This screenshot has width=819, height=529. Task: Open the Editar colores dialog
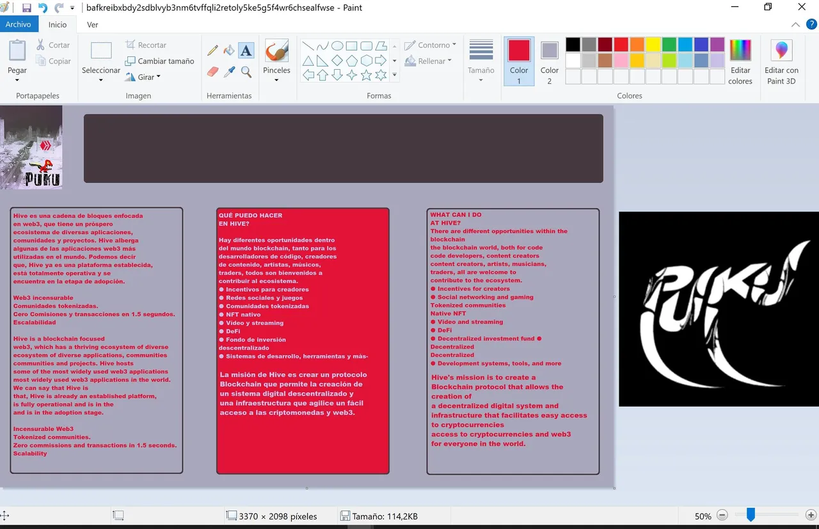pos(740,62)
